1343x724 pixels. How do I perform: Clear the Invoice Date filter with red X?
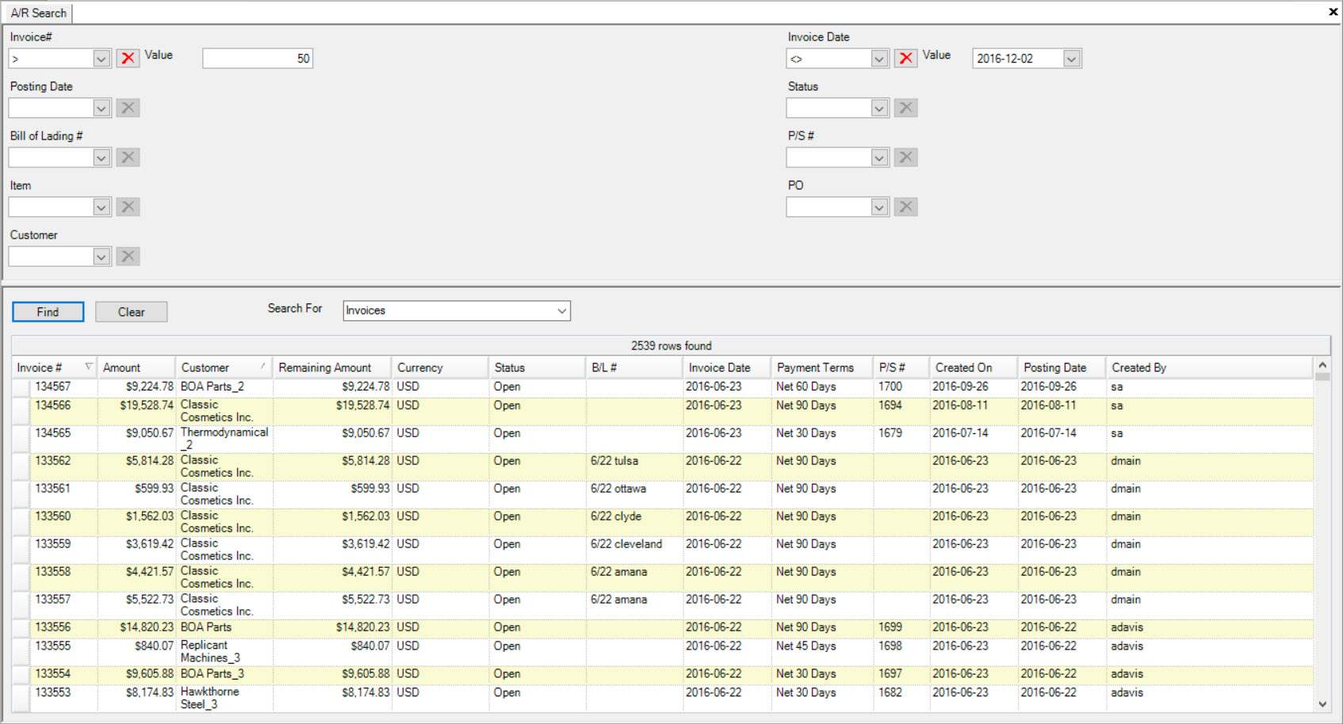(x=905, y=58)
